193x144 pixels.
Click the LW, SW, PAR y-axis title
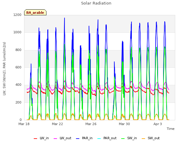(4, 69)
